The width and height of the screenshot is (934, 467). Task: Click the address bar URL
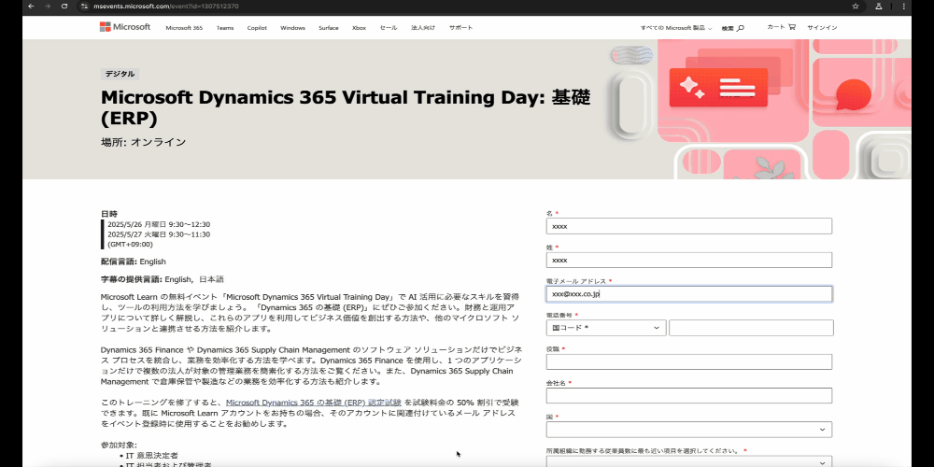coord(166,6)
